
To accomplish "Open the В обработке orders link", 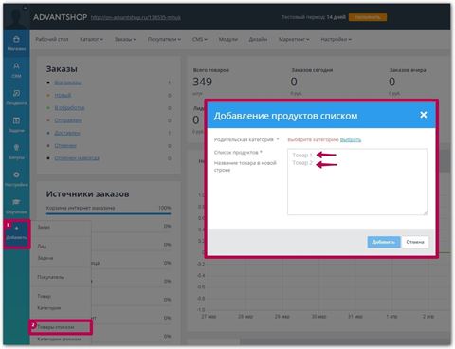I will [x=69, y=108].
